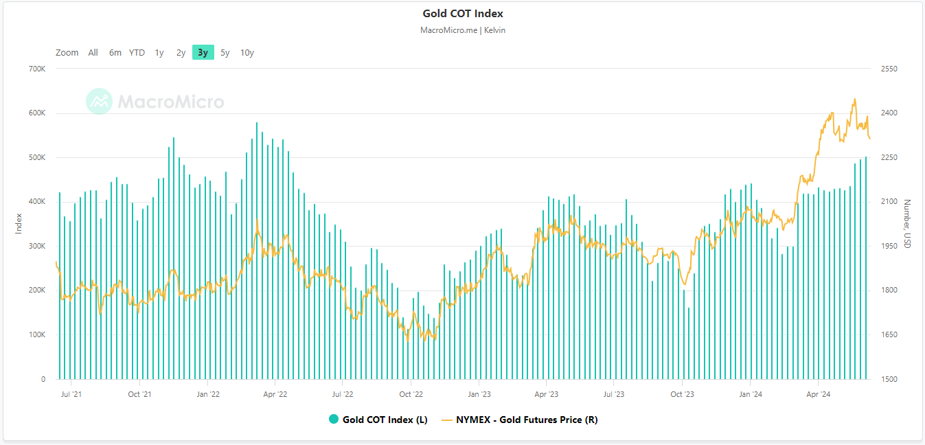The width and height of the screenshot is (925, 445).
Task: Select the All zoom range
Action: 93,53
